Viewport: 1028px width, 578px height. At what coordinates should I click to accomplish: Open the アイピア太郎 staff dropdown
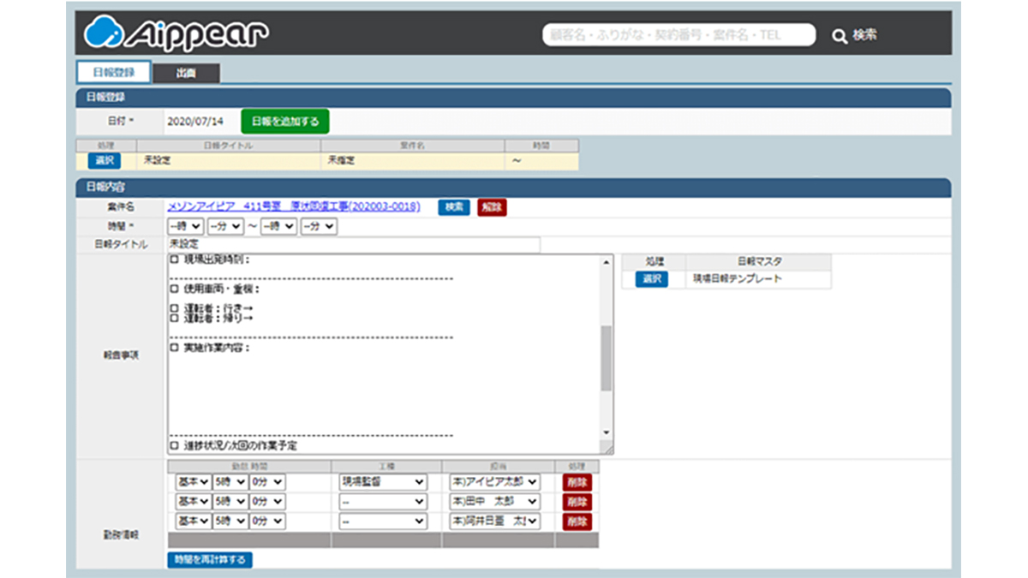tap(494, 482)
